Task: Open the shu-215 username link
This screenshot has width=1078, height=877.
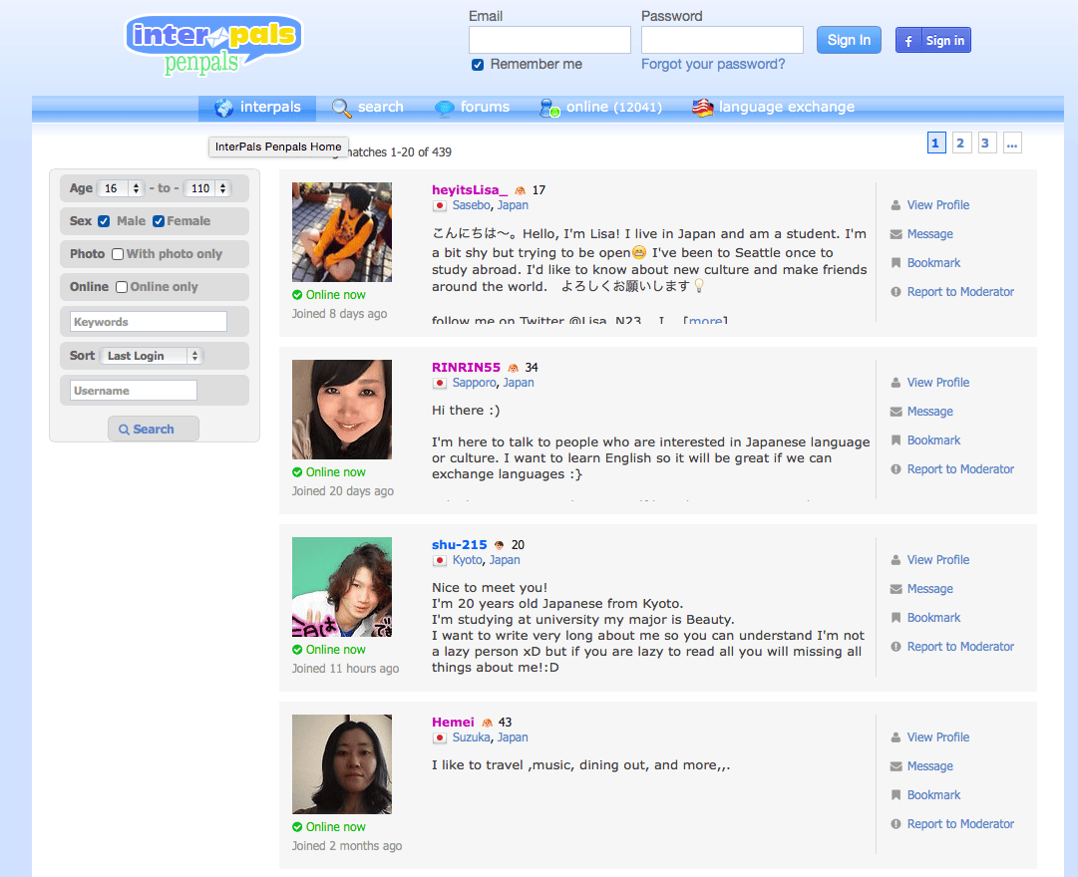Action: pos(460,545)
